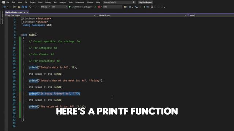Click the 'Is today Friday?' printf line

tap(54, 94)
